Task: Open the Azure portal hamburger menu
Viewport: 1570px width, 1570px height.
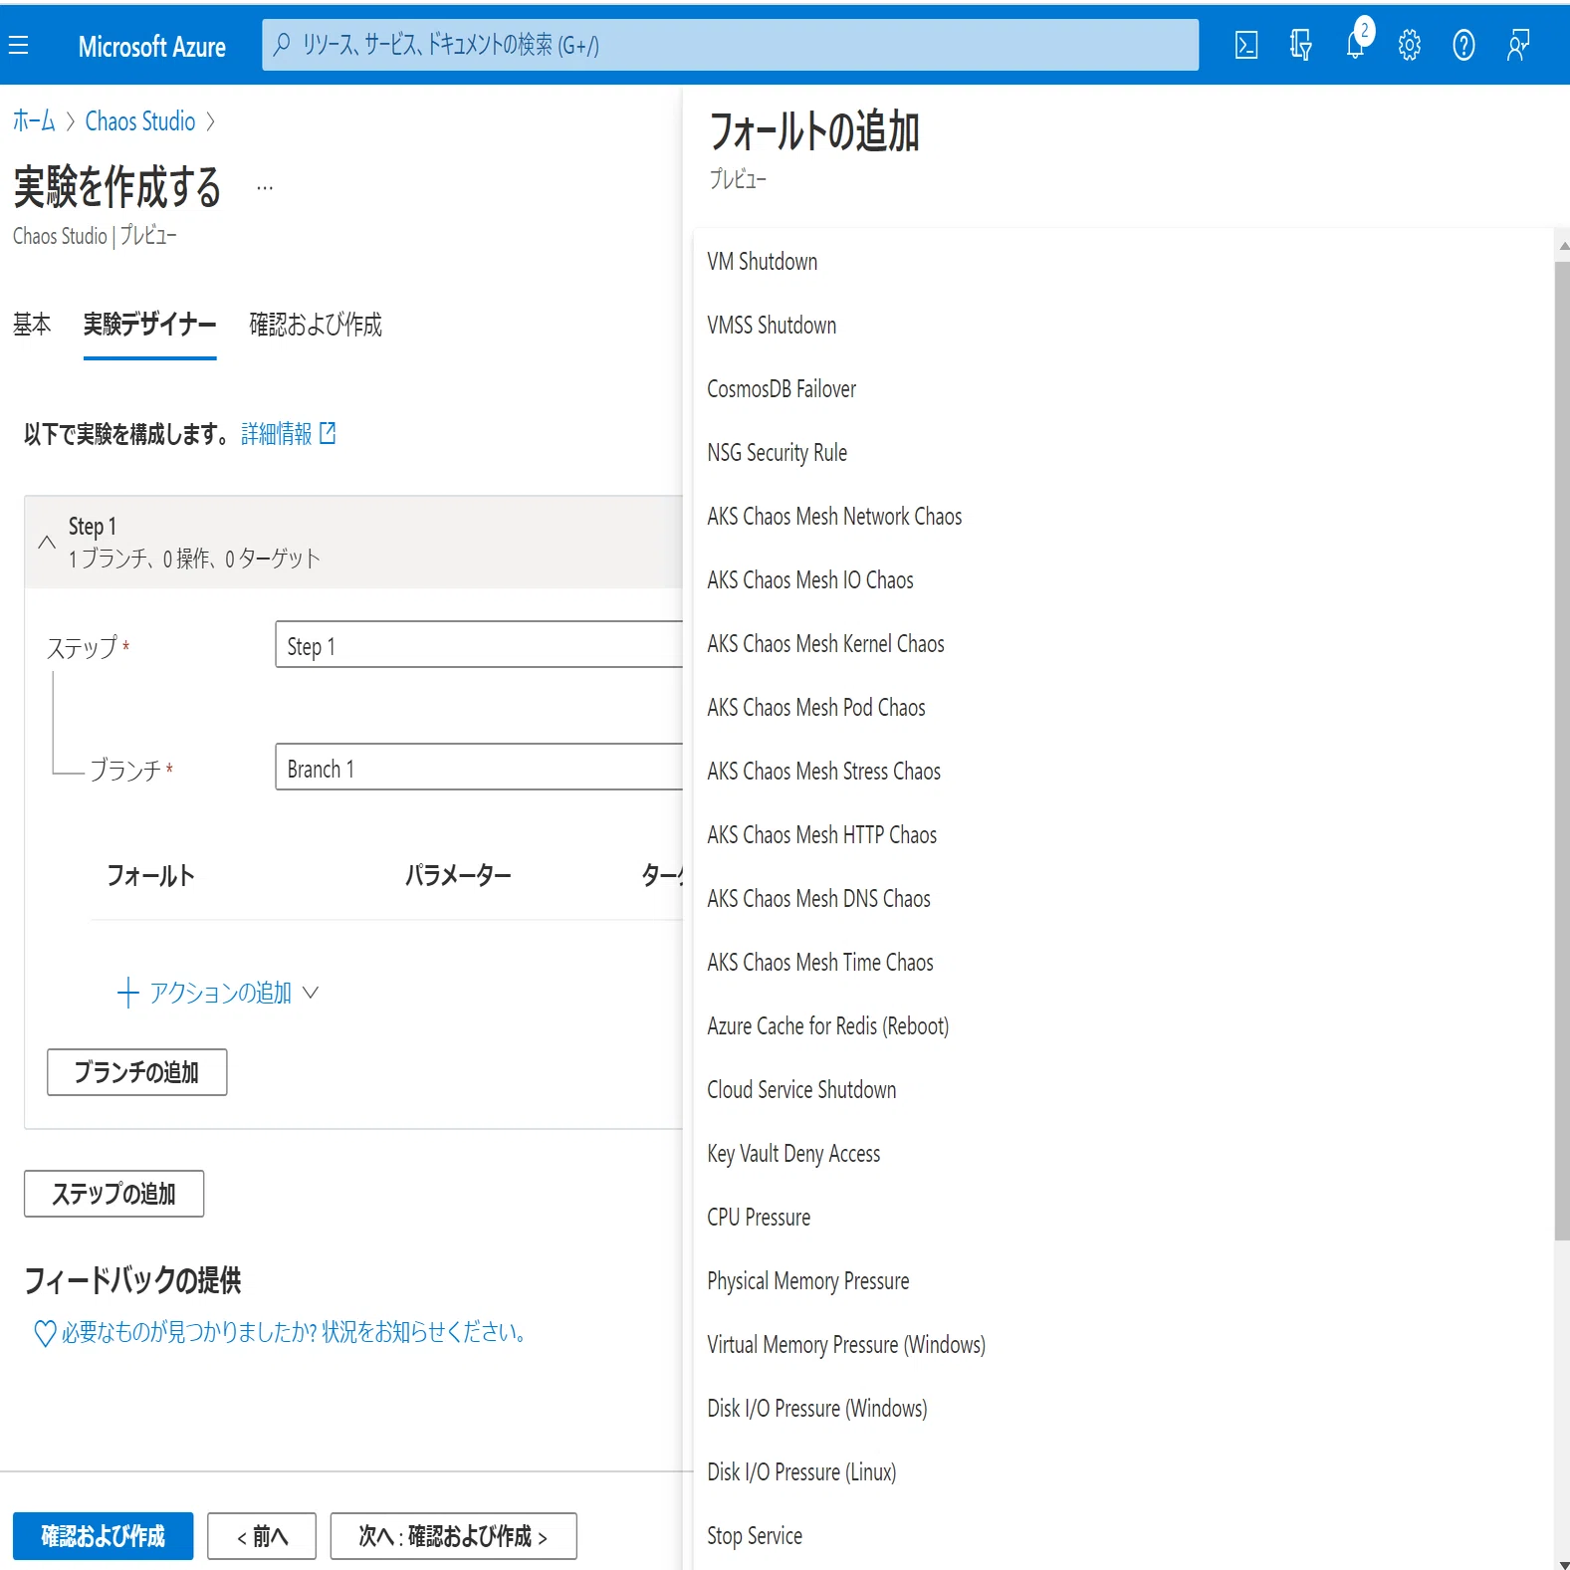Action: click(x=19, y=45)
